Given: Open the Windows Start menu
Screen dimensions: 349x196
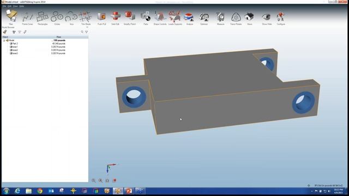Looking at the screenshot, I should pyautogui.click(x=6, y=191).
